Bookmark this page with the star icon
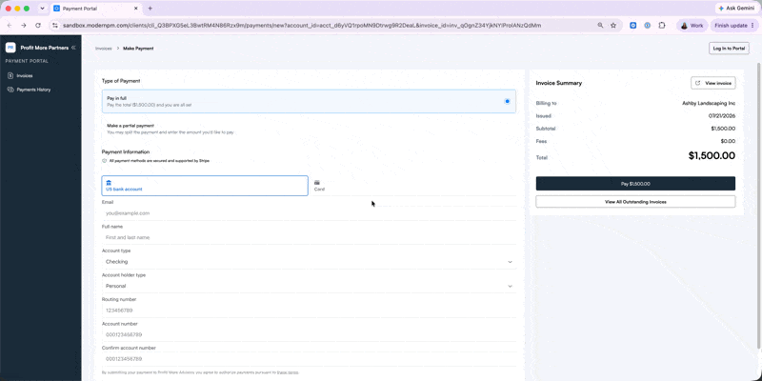 click(x=613, y=26)
